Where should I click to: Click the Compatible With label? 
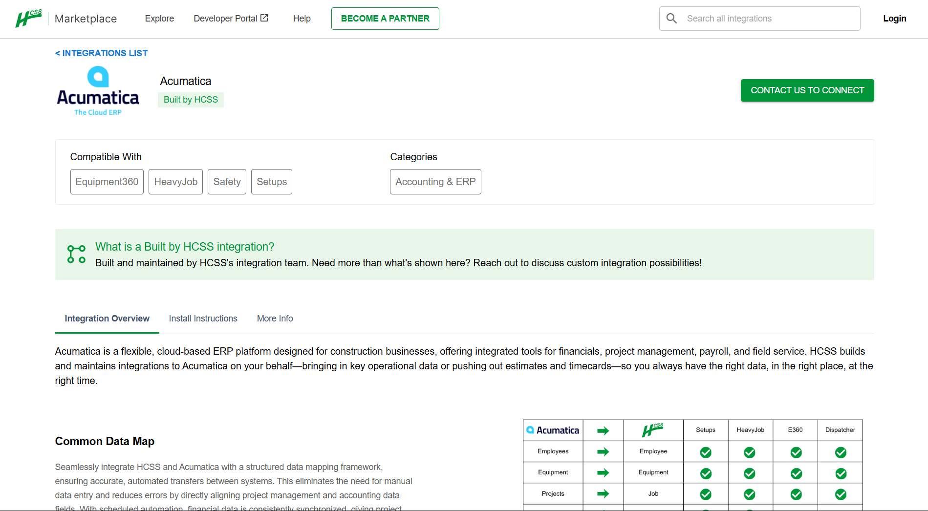[106, 157]
